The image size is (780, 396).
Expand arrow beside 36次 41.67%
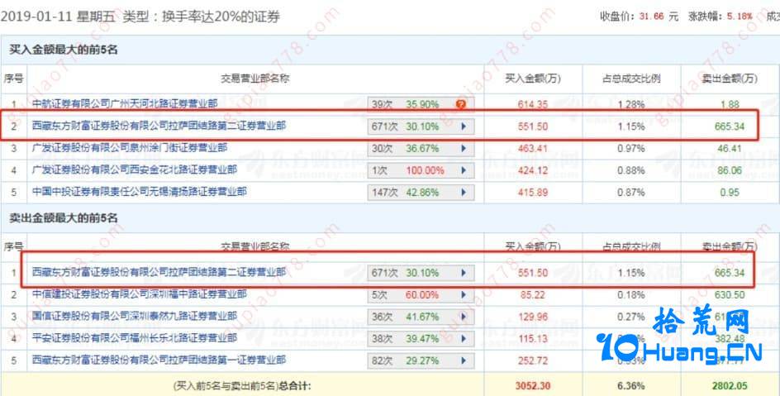(464, 317)
